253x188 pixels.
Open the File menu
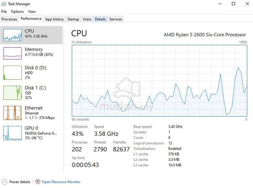(4, 11)
